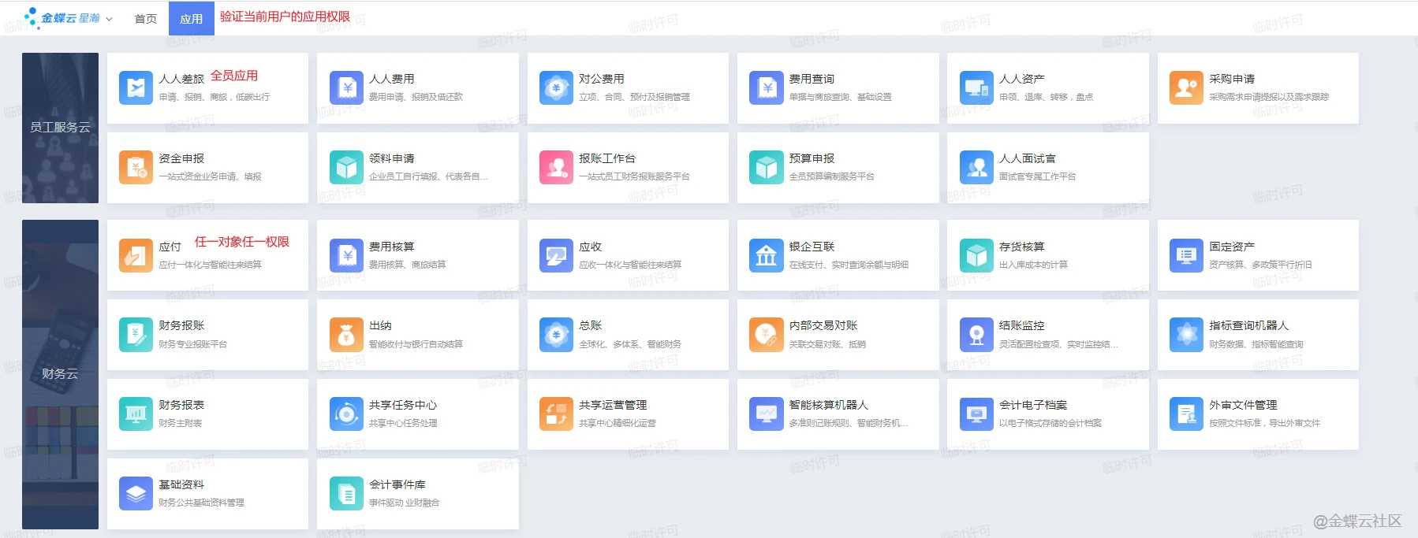1418x538 pixels.
Task: Open 应付 title link
Action: (x=170, y=247)
